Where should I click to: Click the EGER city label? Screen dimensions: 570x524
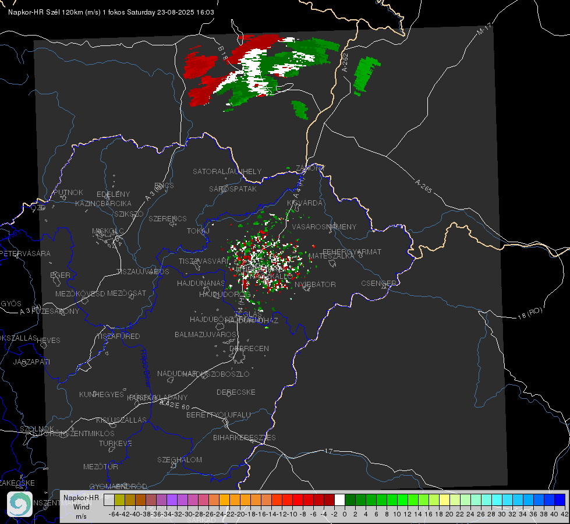pos(60,275)
